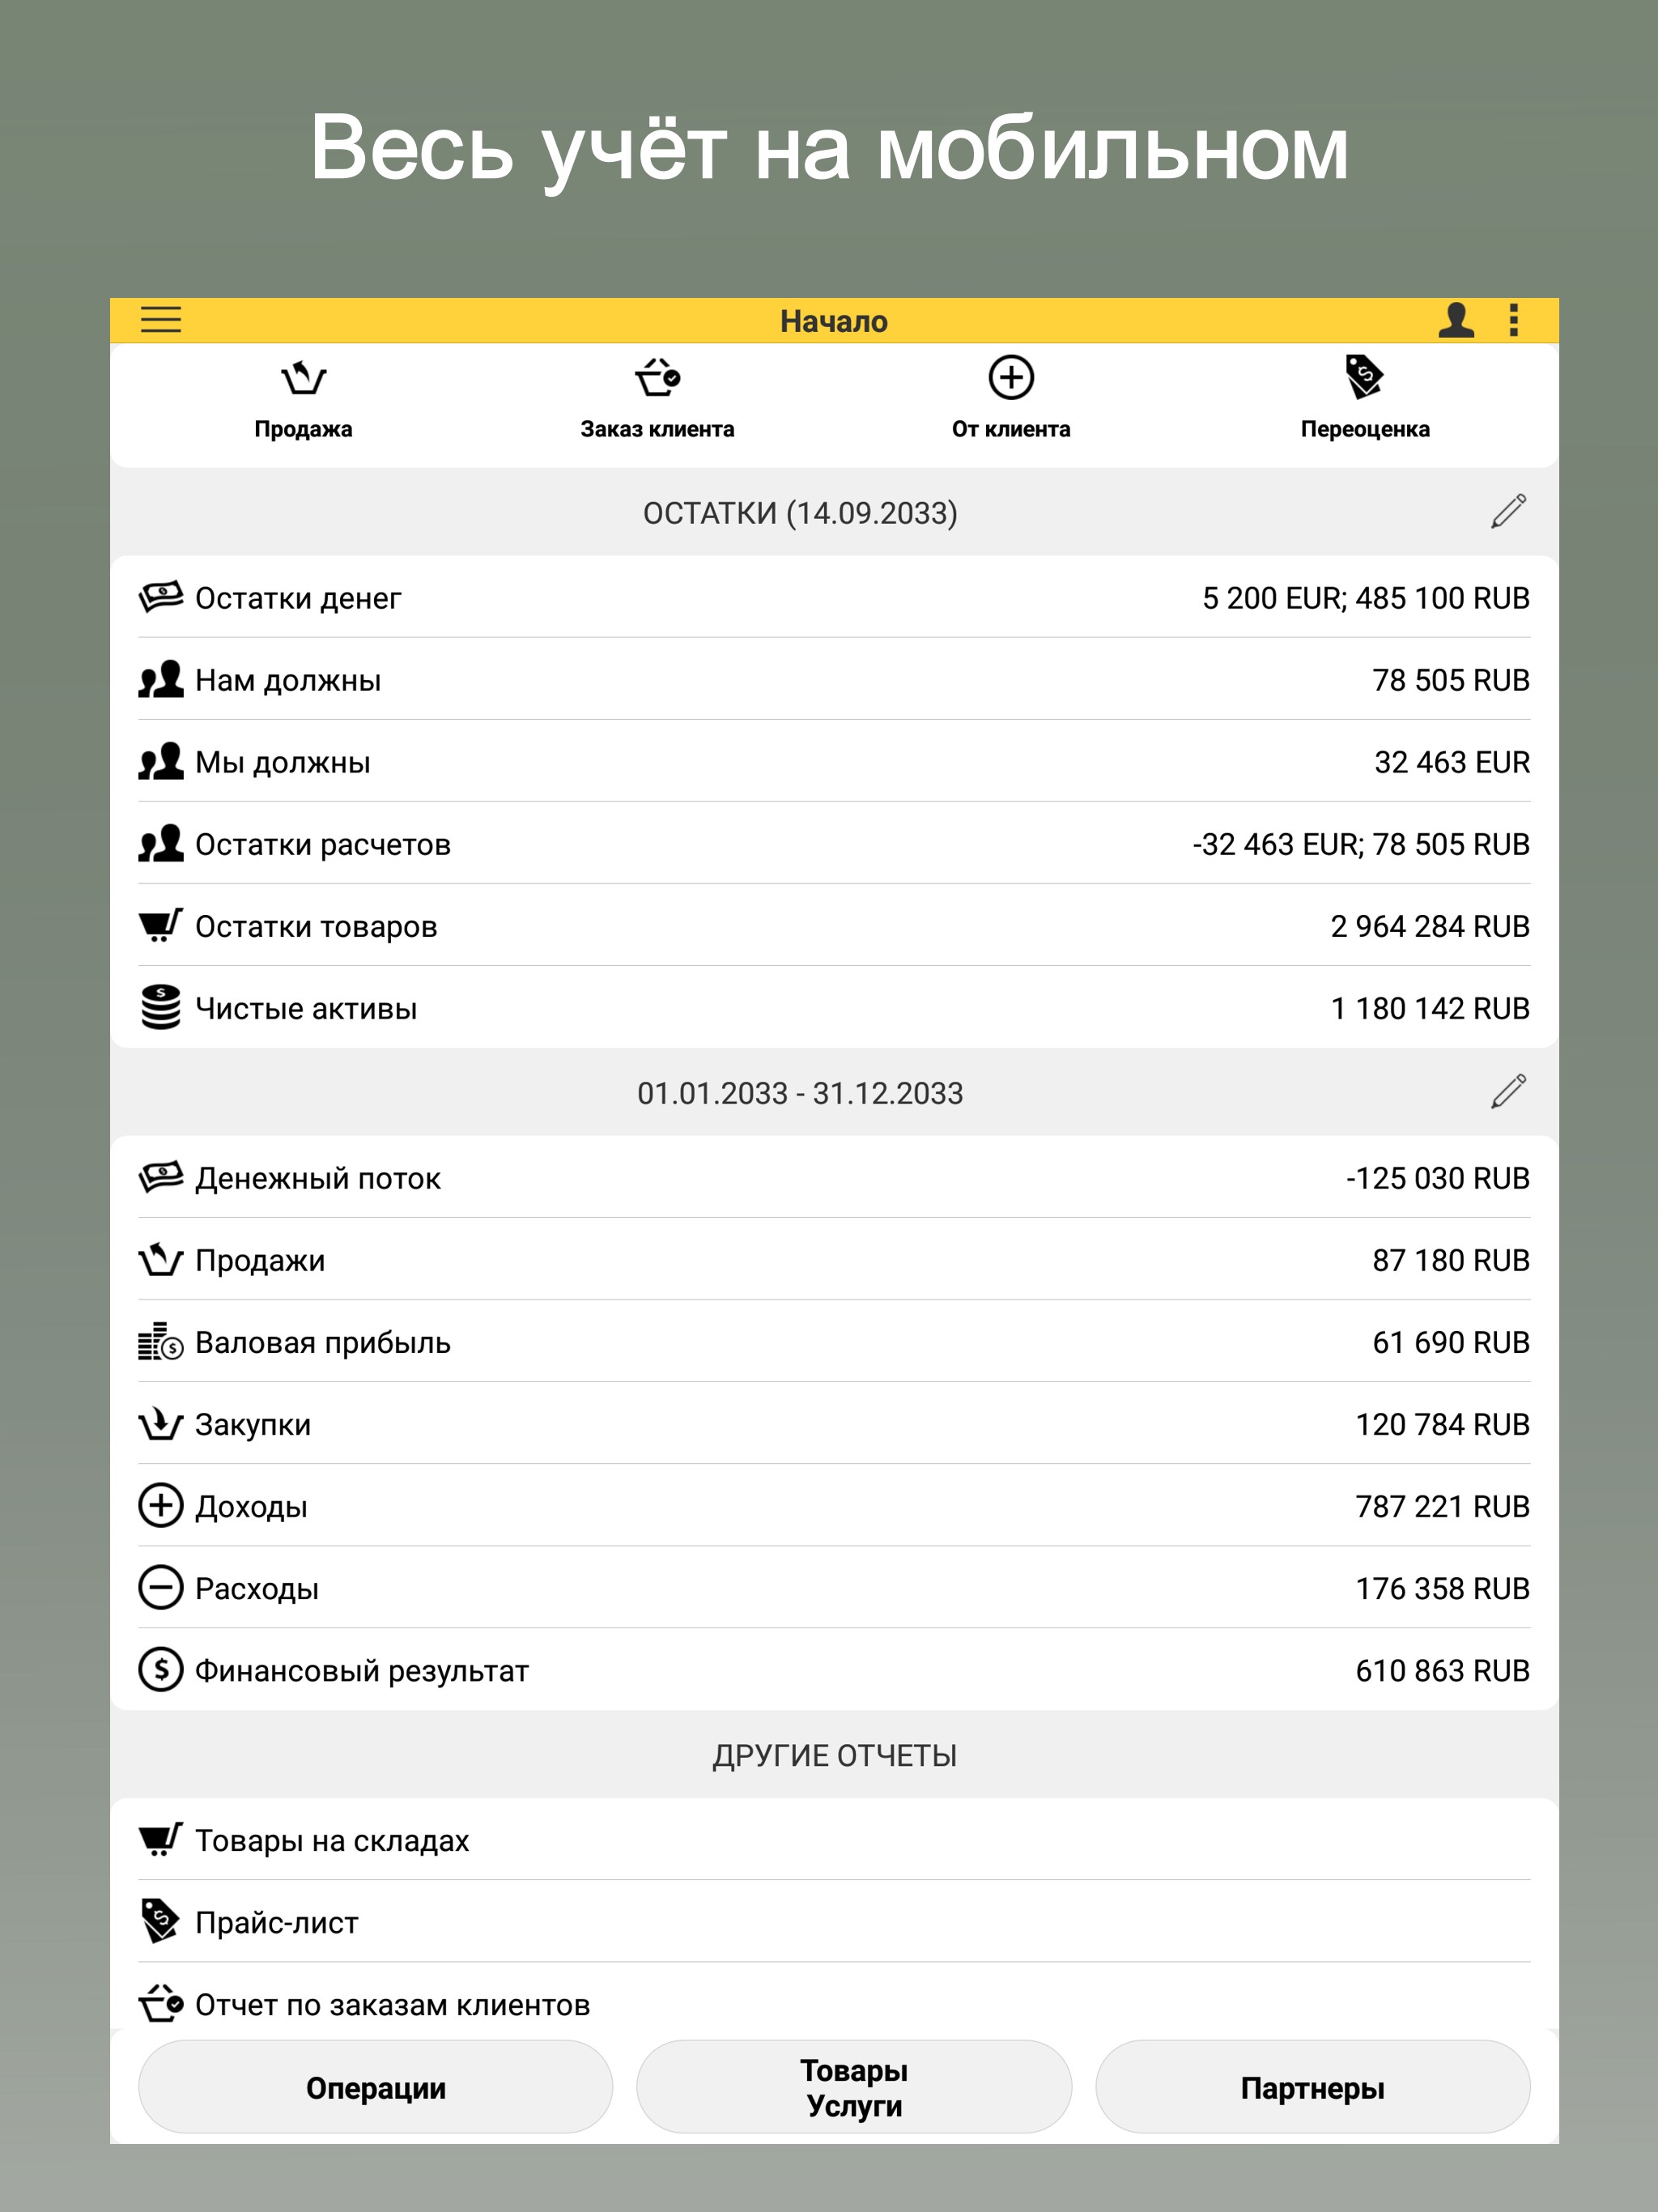Click the Денежный поток banknote icon
This screenshot has height=2212, width=1658.
pyautogui.click(x=161, y=1177)
